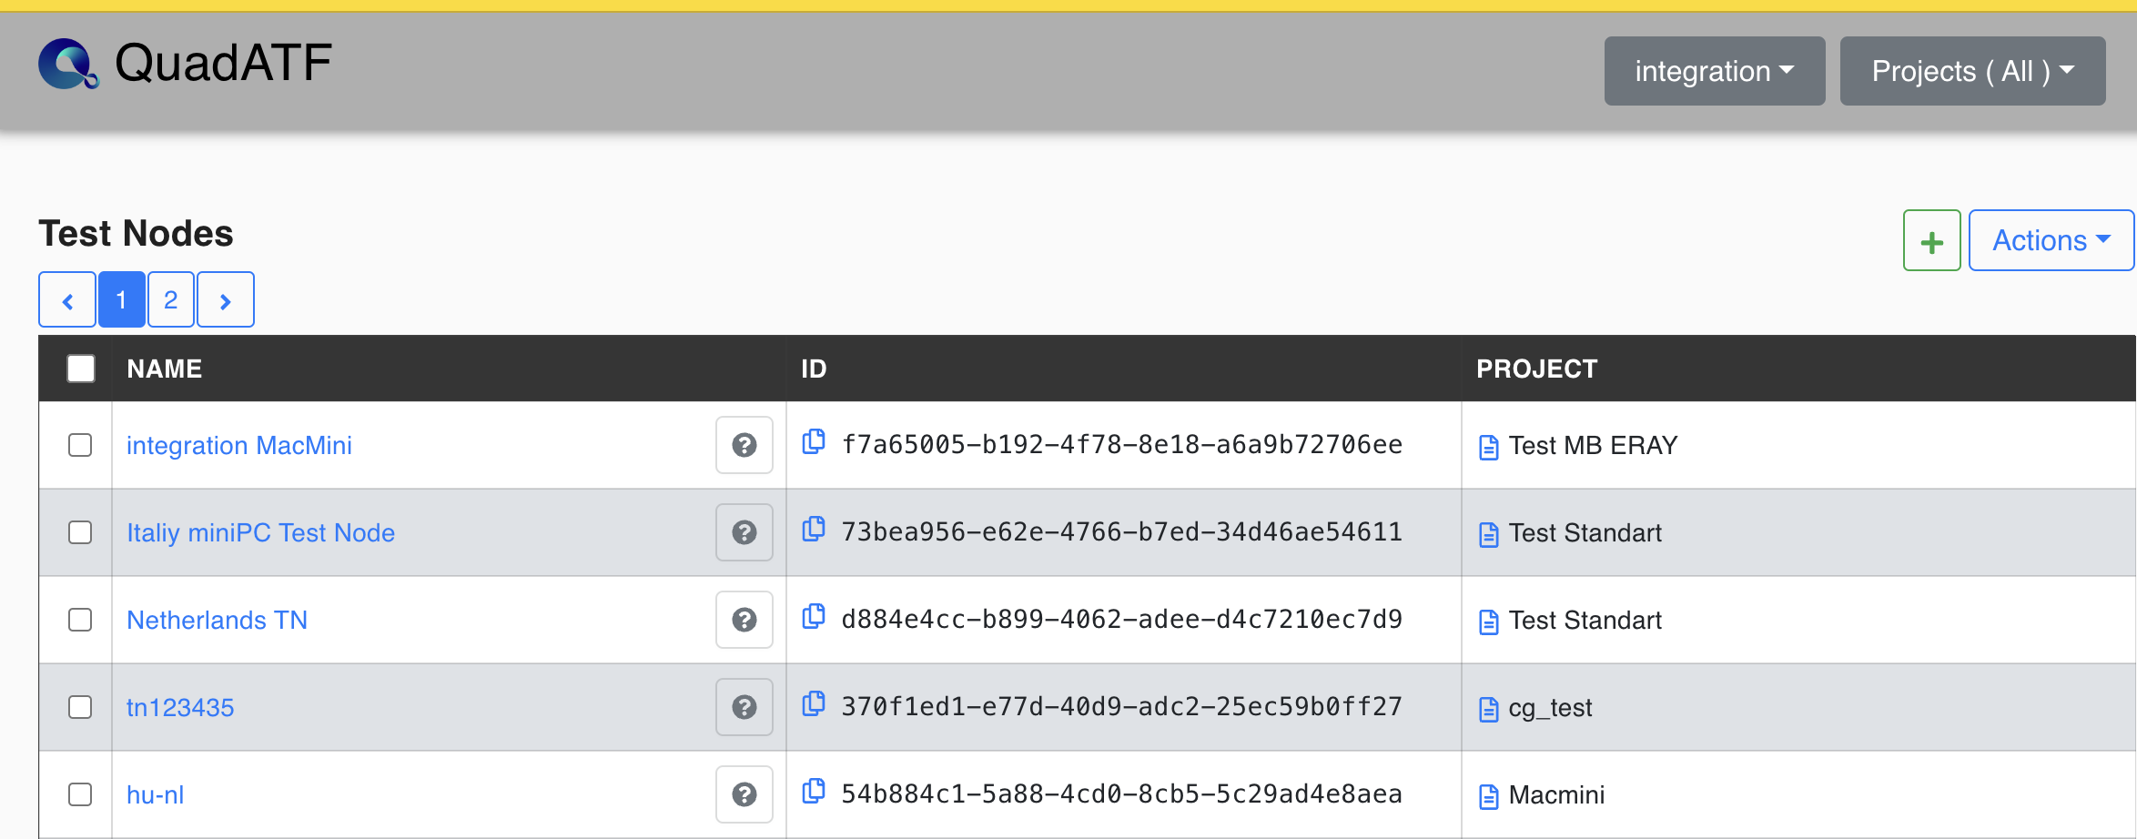Check the Netherlands TN row checkbox

pyautogui.click(x=80, y=620)
